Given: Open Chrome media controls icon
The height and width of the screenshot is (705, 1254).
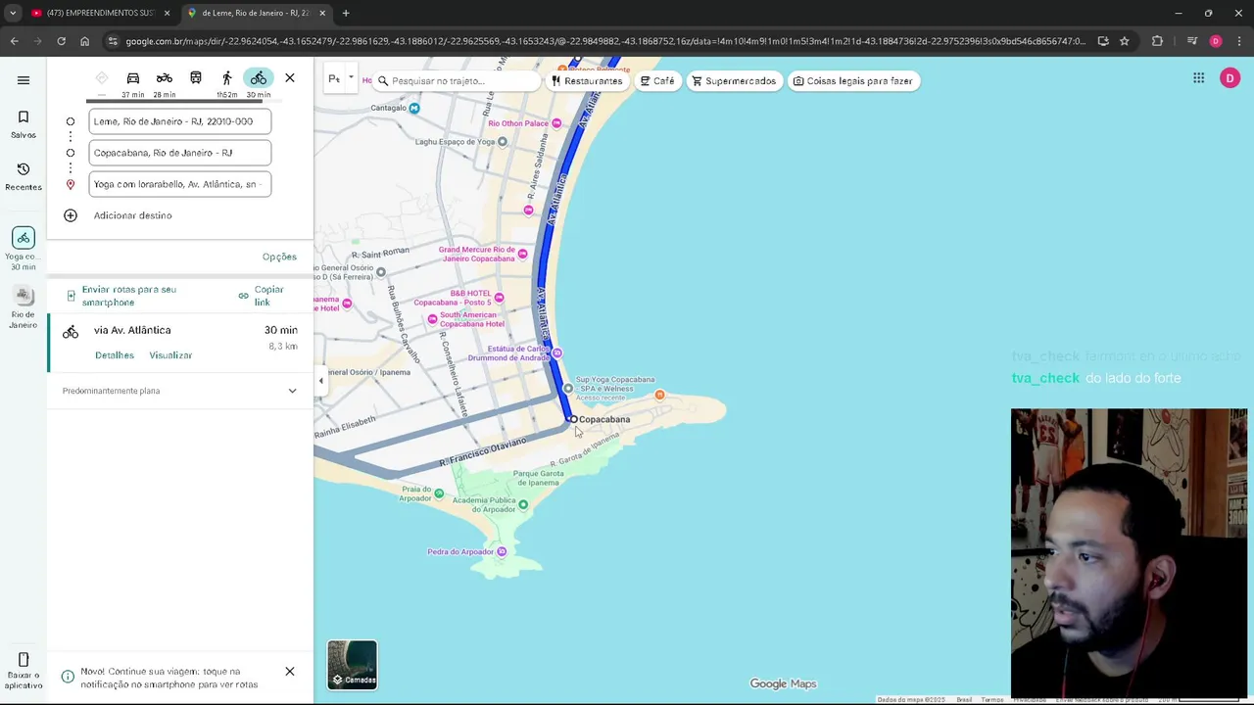Looking at the screenshot, I should (x=1191, y=41).
